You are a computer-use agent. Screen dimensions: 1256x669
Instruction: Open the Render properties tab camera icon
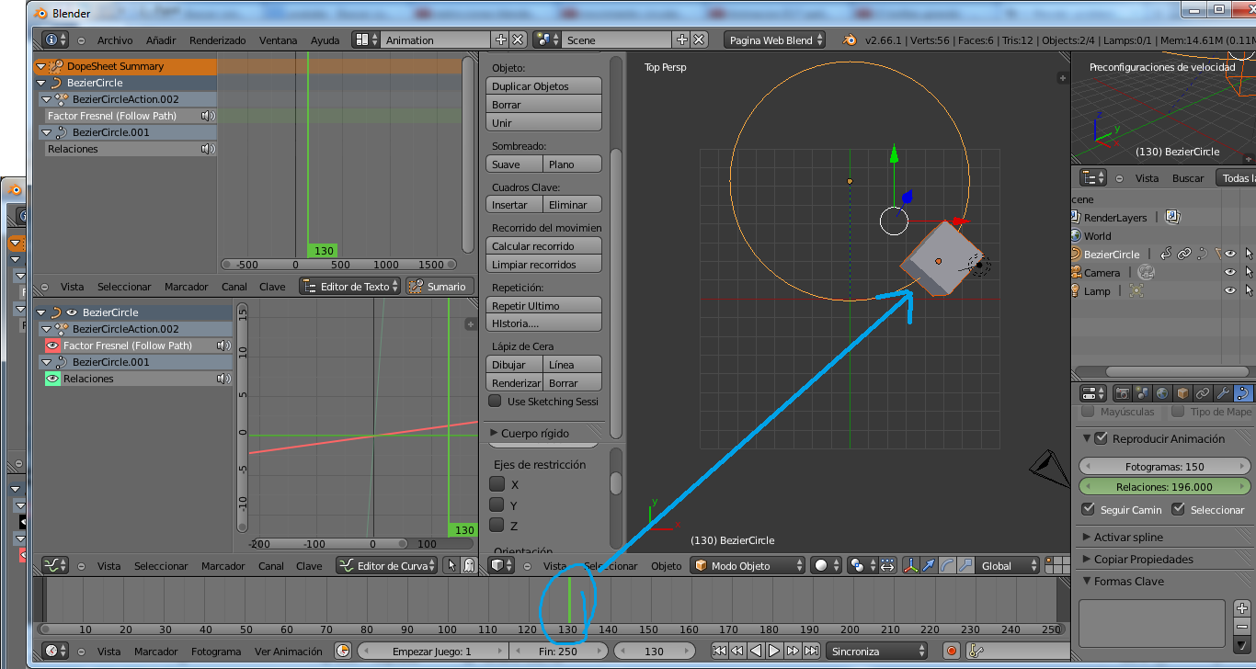(x=1122, y=393)
